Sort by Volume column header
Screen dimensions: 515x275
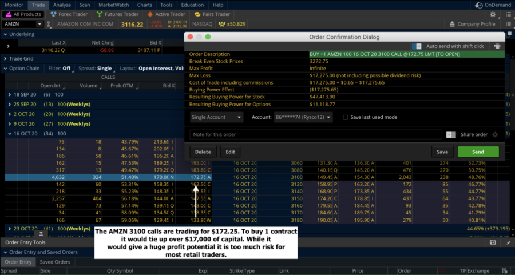click(88, 86)
